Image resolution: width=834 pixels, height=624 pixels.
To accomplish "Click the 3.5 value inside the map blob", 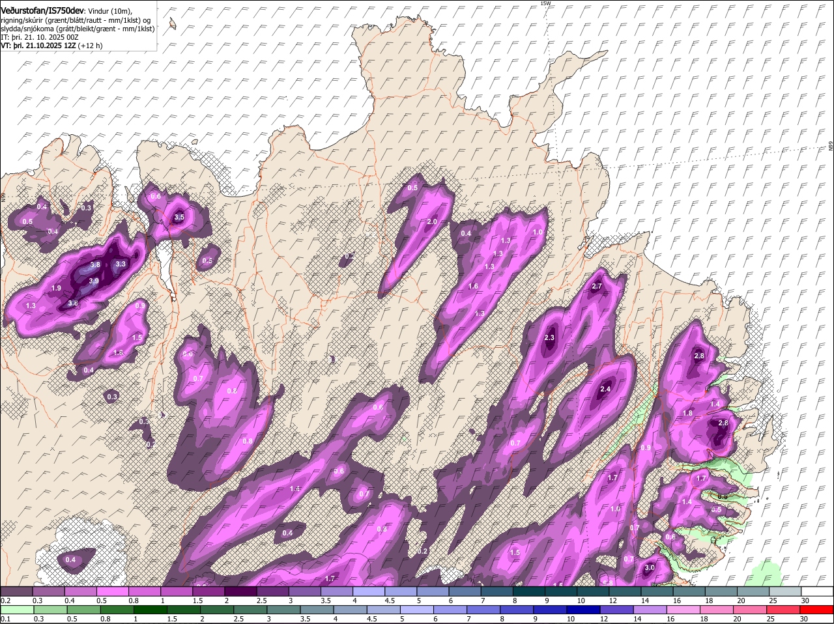I will point(179,217).
